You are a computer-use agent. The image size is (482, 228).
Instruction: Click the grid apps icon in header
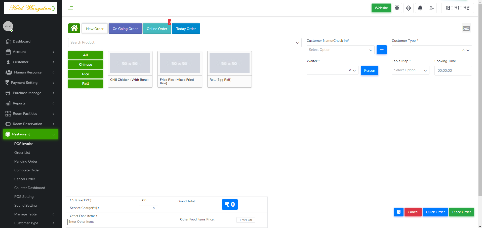pos(397,8)
